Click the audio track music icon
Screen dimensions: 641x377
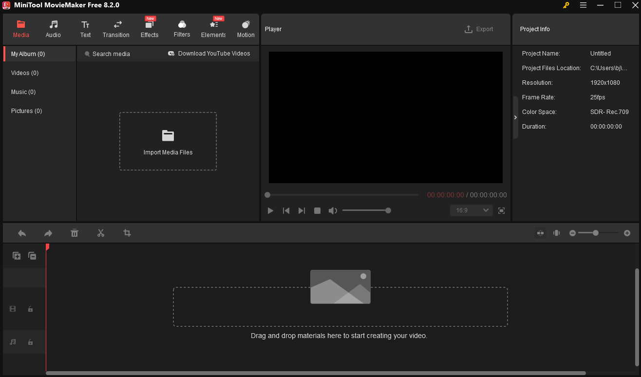click(13, 342)
